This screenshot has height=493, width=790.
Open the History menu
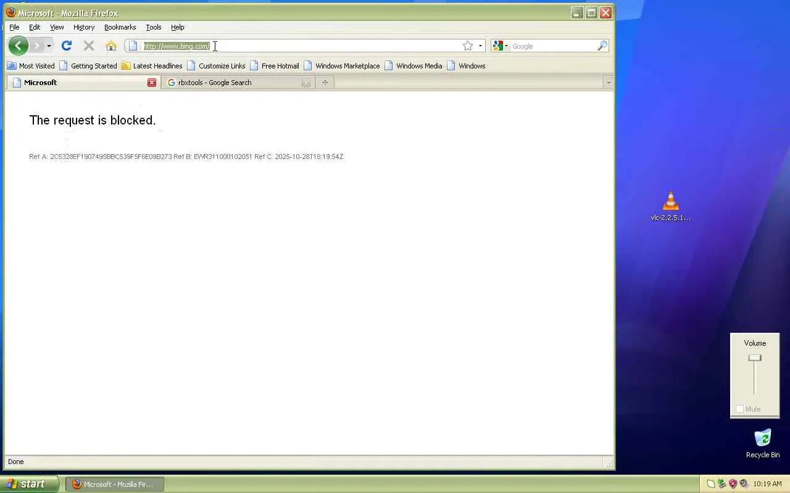pyautogui.click(x=84, y=27)
